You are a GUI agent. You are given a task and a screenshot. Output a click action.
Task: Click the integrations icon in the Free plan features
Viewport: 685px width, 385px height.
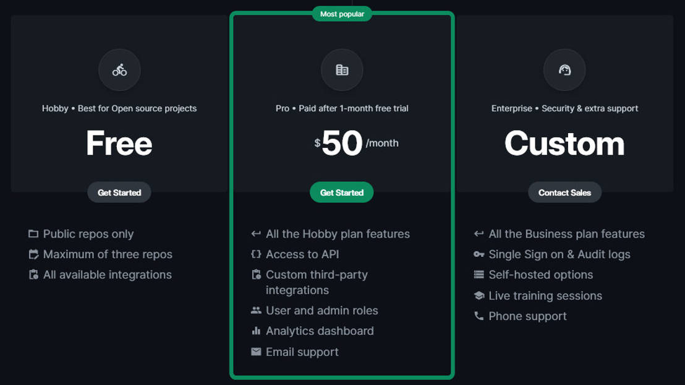33,274
